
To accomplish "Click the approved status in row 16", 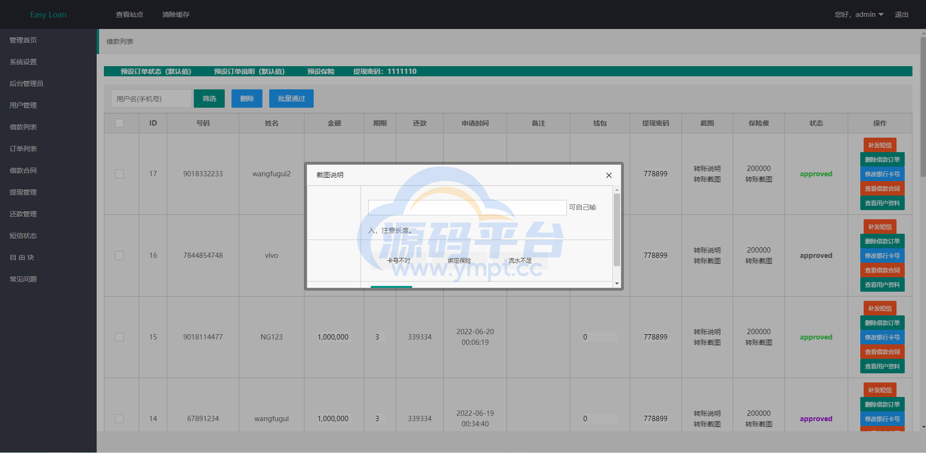I will point(816,255).
